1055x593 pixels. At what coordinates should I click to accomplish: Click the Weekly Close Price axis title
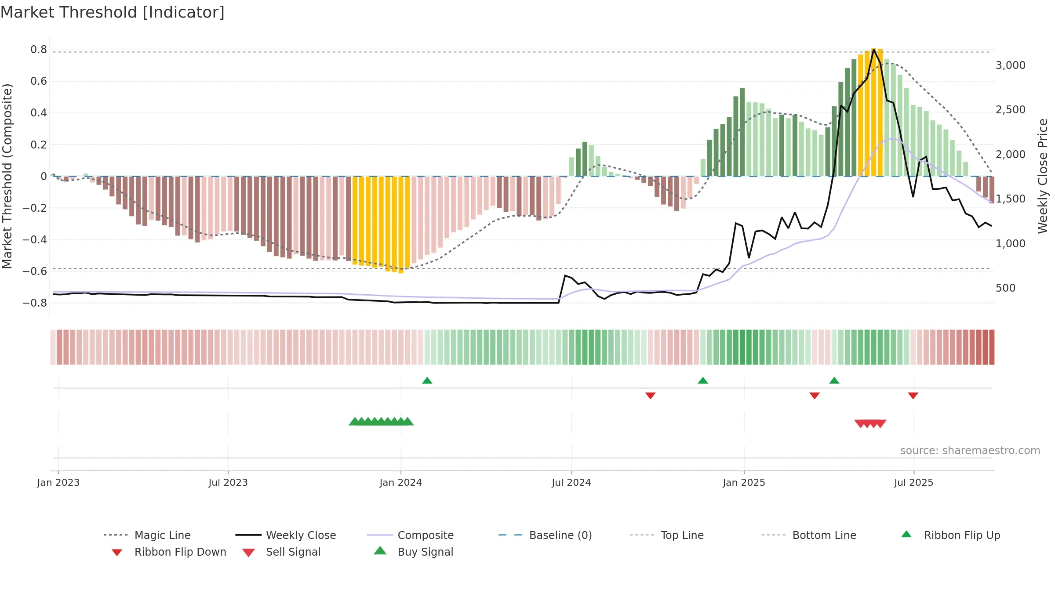[x=1043, y=176]
